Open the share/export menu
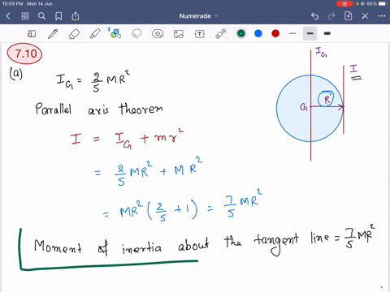The height and width of the screenshot is (292, 390). pos(76,16)
